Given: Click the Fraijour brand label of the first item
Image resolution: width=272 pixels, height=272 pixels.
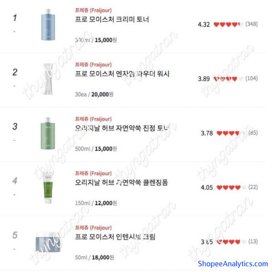Looking at the screenshot, I should tap(93, 10).
